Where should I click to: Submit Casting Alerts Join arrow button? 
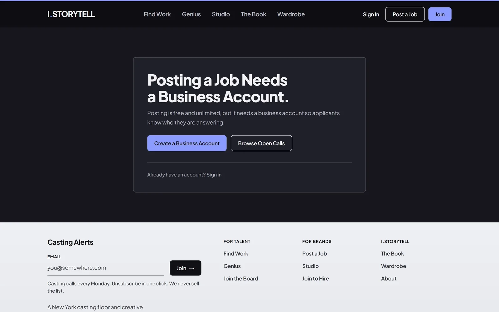(x=186, y=268)
